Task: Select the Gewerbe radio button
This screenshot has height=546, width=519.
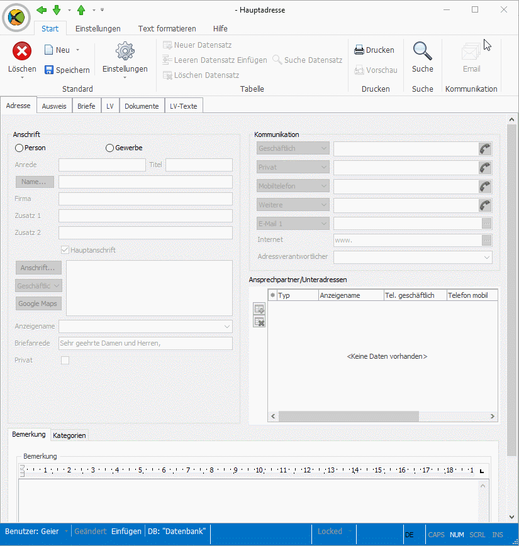Action: click(110, 148)
